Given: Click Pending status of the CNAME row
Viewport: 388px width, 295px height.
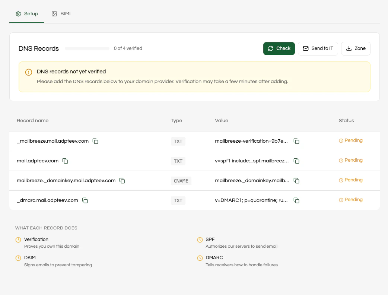Looking at the screenshot, I should (351, 180).
